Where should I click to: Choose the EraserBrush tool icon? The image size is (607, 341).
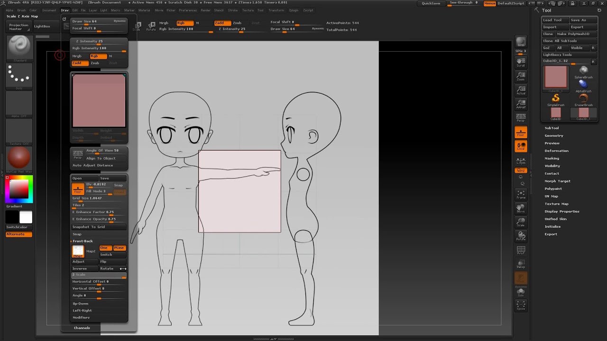(x=583, y=99)
